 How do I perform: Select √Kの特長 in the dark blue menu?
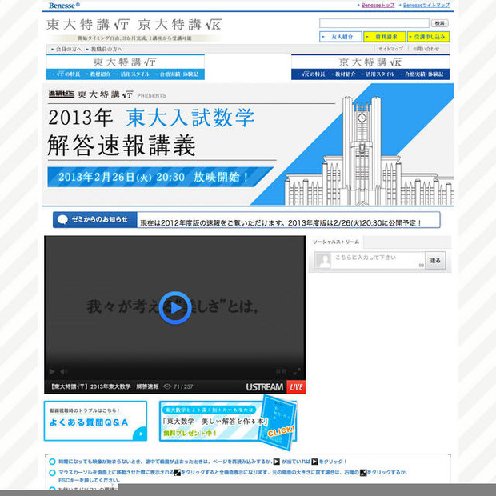pos(311,74)
